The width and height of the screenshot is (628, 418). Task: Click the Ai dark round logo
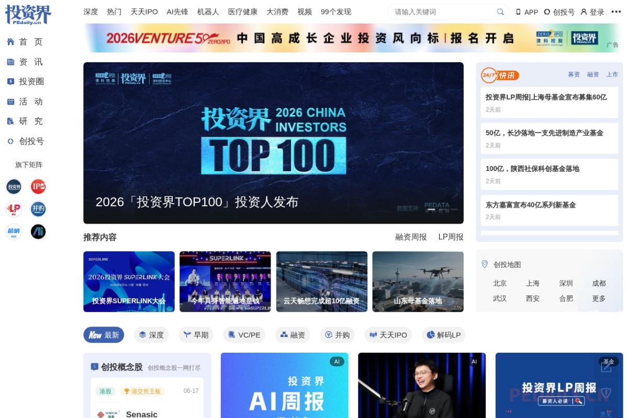click(38, 231)
